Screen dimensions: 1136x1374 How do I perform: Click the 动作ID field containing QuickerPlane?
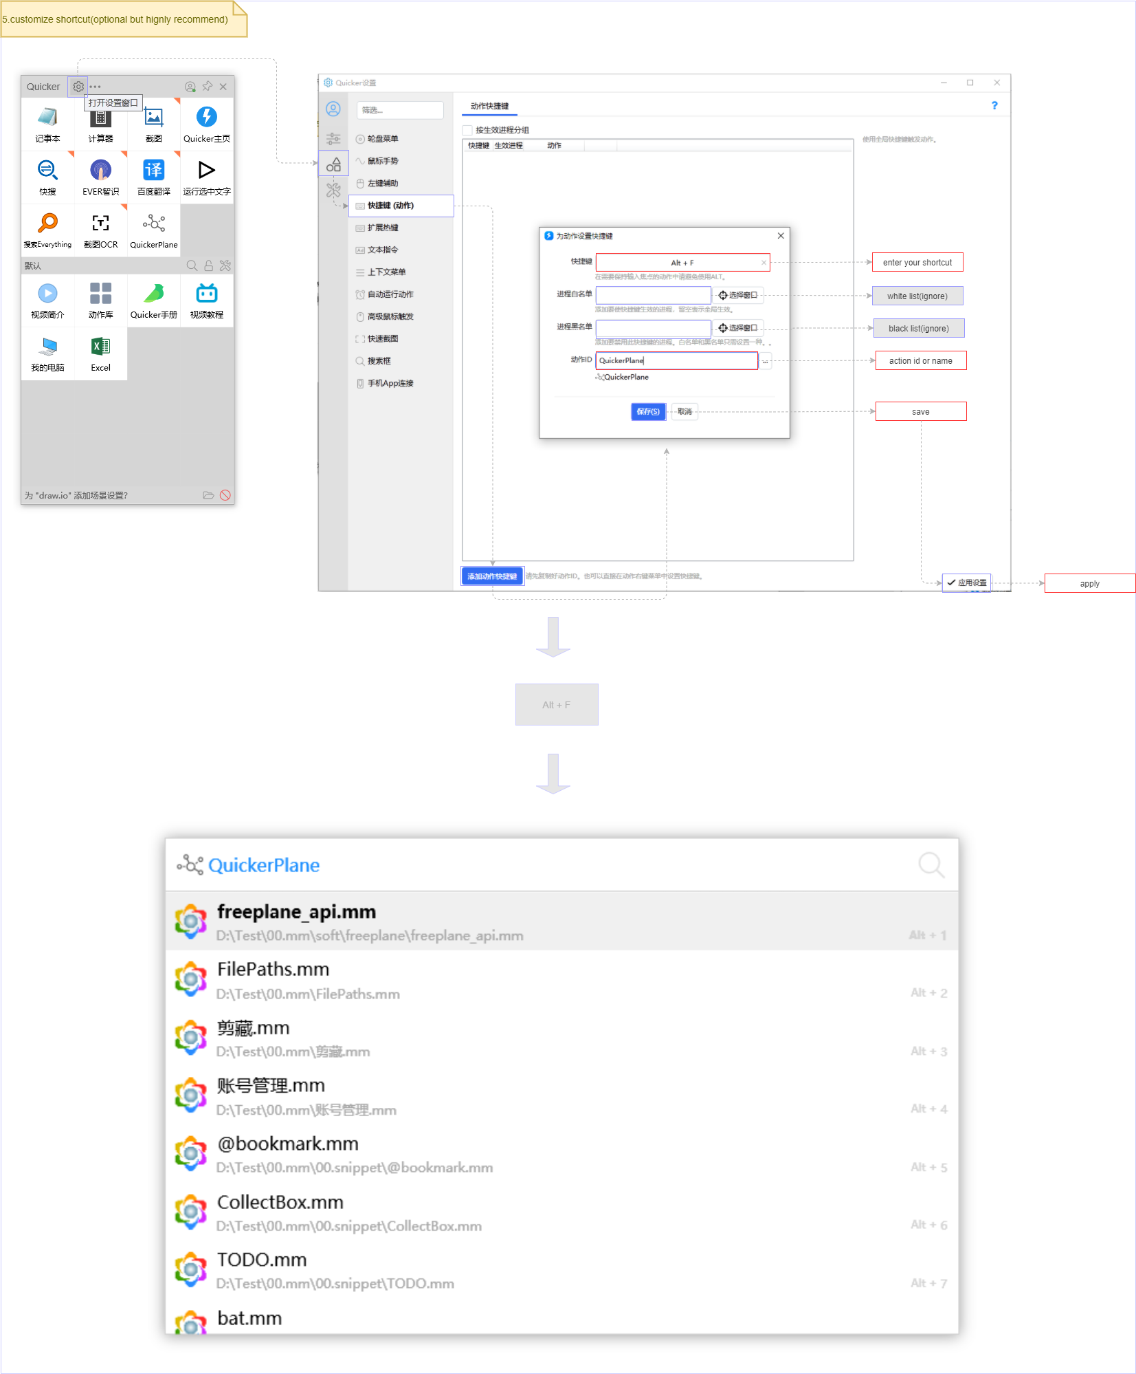(676, 360)
